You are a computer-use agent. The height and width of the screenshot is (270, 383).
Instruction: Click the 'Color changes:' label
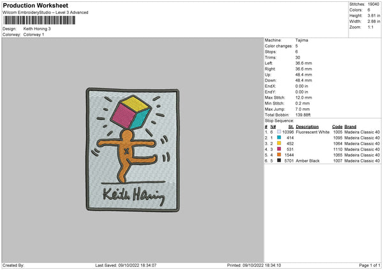point(278,46)
